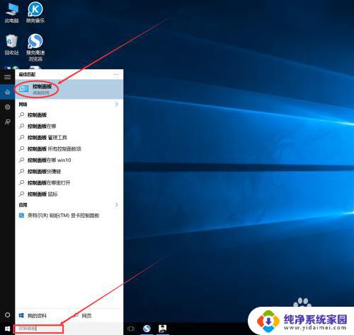Select the 控制面板快捷键 suggestion
The image size is (354, 335).
click(69, 172)
